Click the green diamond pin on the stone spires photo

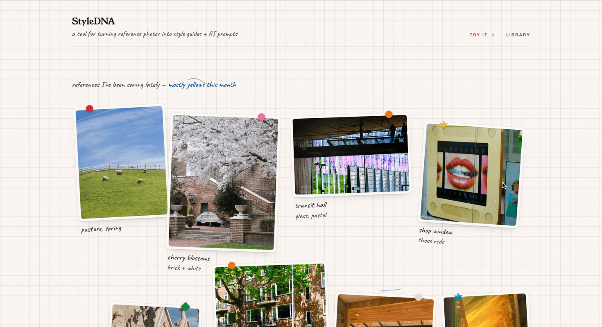(x=186, y=307)
